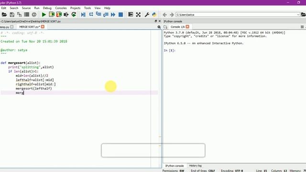The height and width of the screenshot is (172, 306).
Task: Open the Tools menu
Action: (x=87, y=8)
